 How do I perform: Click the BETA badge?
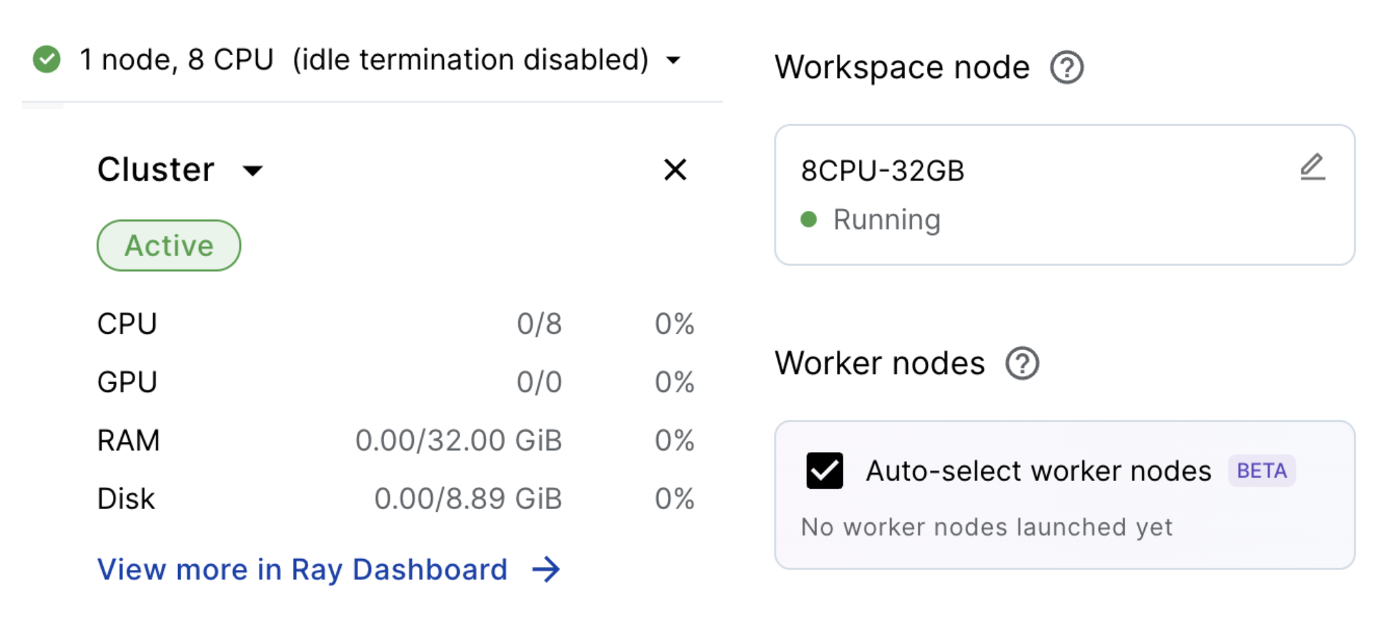pyautogui.click(x=1261, y=471)
